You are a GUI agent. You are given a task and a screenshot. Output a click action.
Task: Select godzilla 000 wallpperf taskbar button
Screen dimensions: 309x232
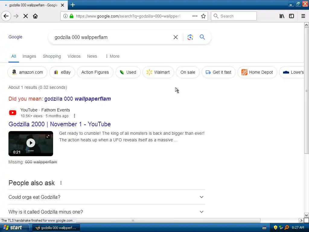click(x=56, y=228)
